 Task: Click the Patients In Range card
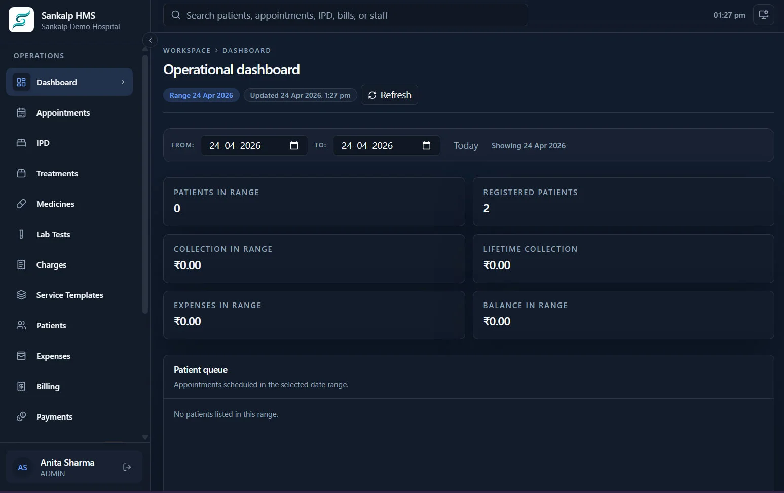[314, 202]
